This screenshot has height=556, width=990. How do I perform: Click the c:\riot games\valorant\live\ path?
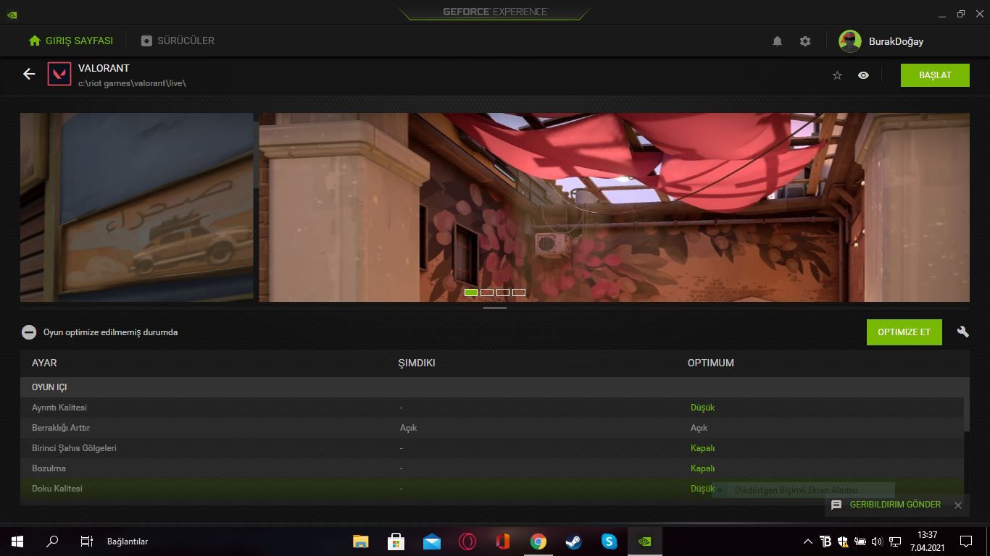[132, 83]
